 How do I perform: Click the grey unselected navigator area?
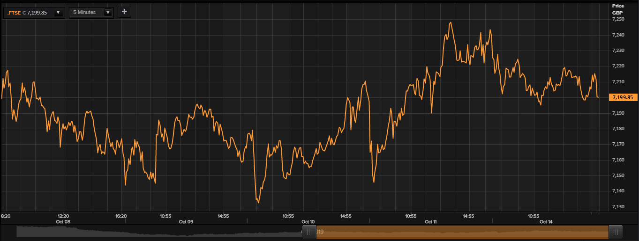click(x=159, y=232)
